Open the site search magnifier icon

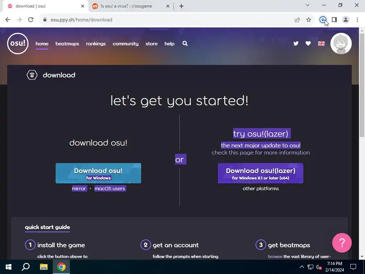point(185,44)
